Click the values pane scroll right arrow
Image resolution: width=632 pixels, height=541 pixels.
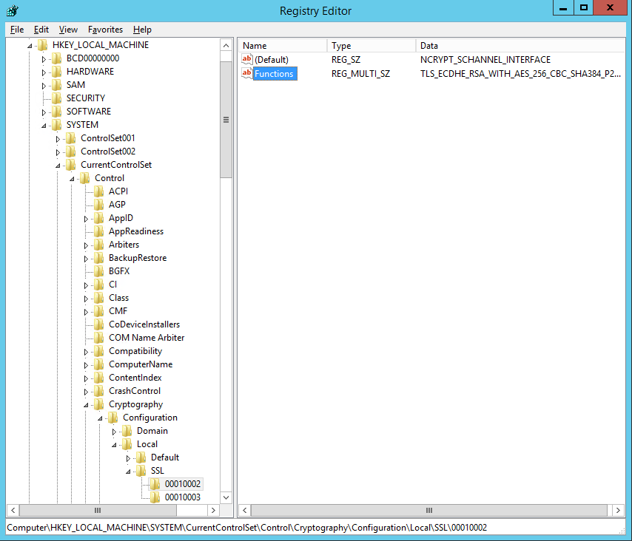point(618,511)
